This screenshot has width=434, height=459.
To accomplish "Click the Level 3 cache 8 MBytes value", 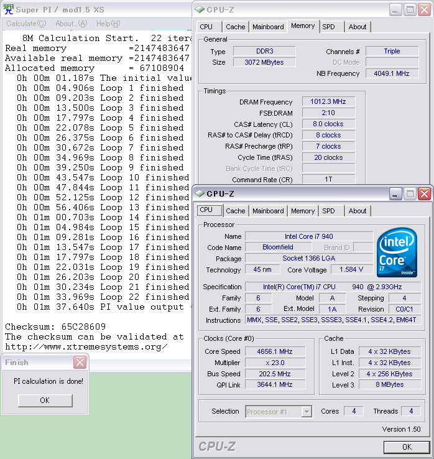I will [x=389, y=384].
